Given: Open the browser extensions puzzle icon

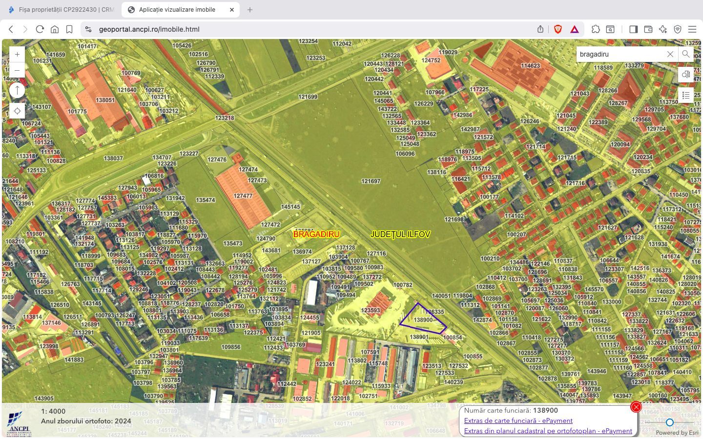Looking at the screenshot, I should (596, 29).
